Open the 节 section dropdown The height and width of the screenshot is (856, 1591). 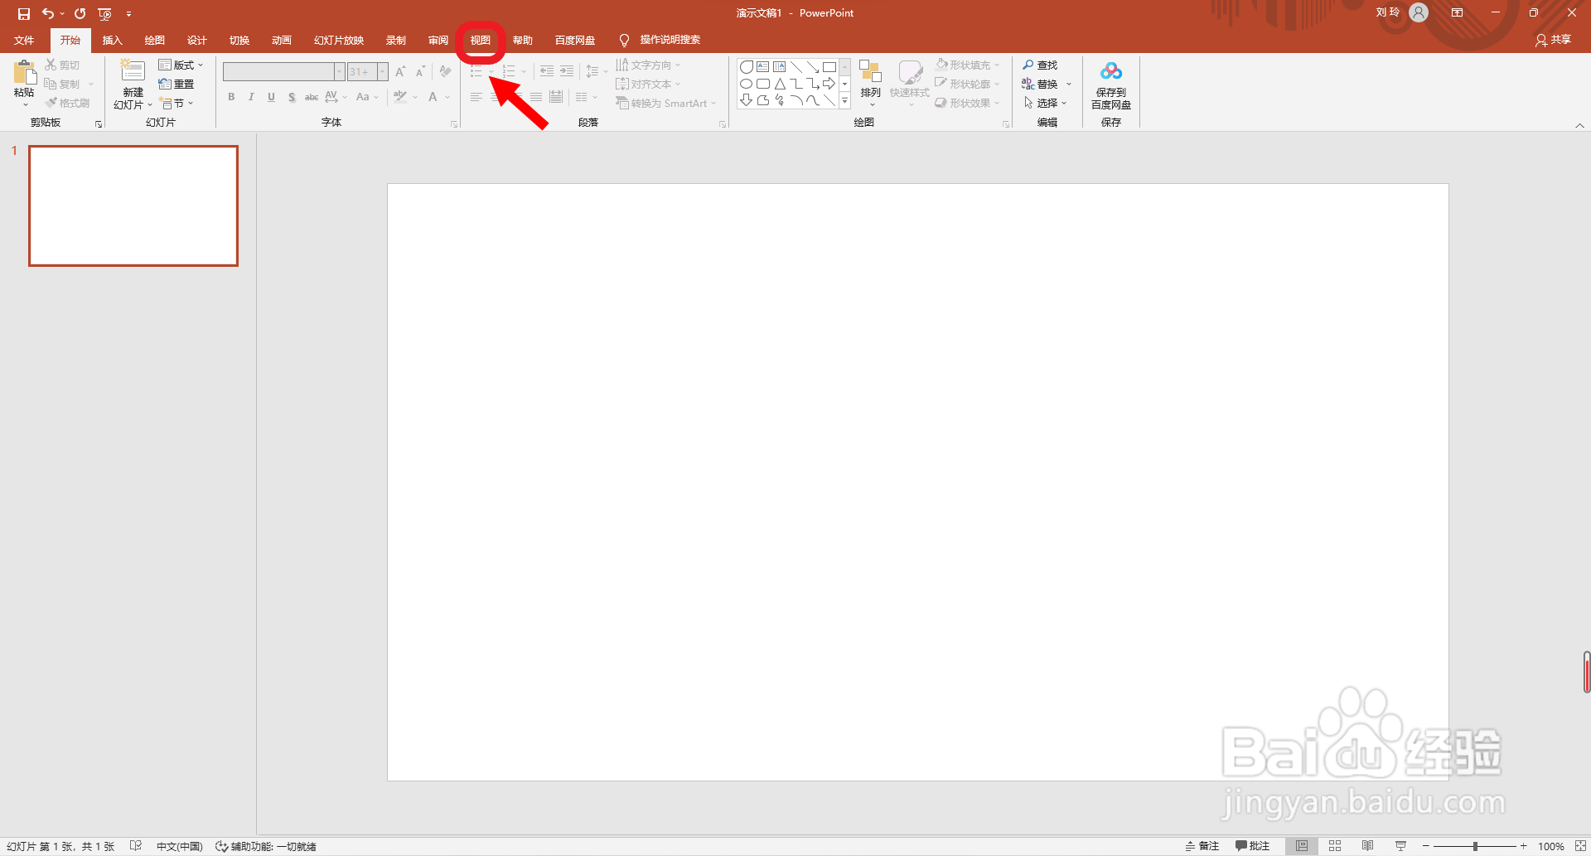pos(176,103)
